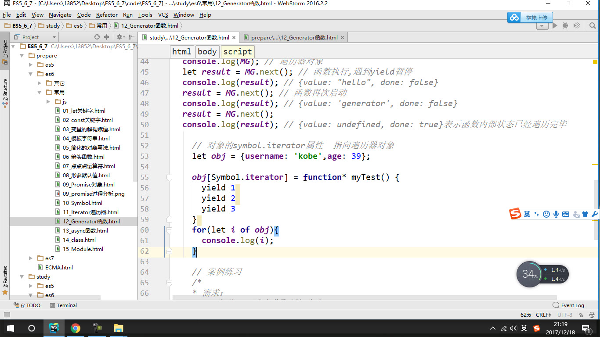
Task: Toggle the 2: Favorites side panel
Action: (x=5, y=280)
